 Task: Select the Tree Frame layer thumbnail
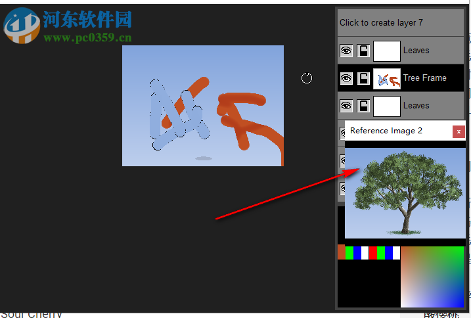(x=387, y=78)
